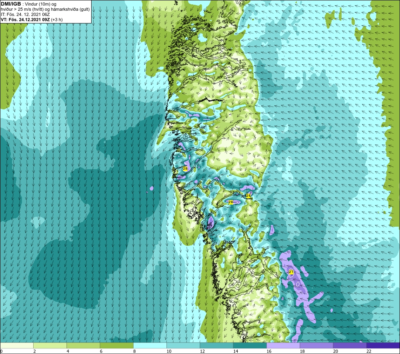The width and height of the screenshot is (400, 354).
Task: Click the yellow '27' max gust label
Action: (x=291, y=272)
